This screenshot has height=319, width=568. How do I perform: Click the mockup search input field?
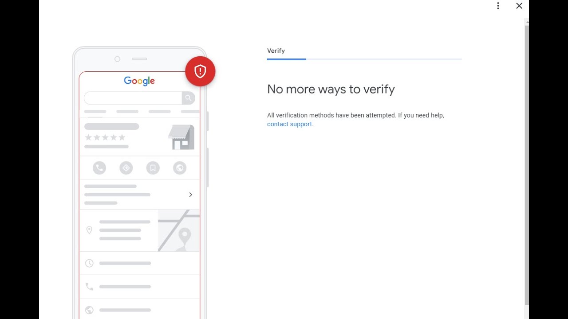tap(133, 98)
